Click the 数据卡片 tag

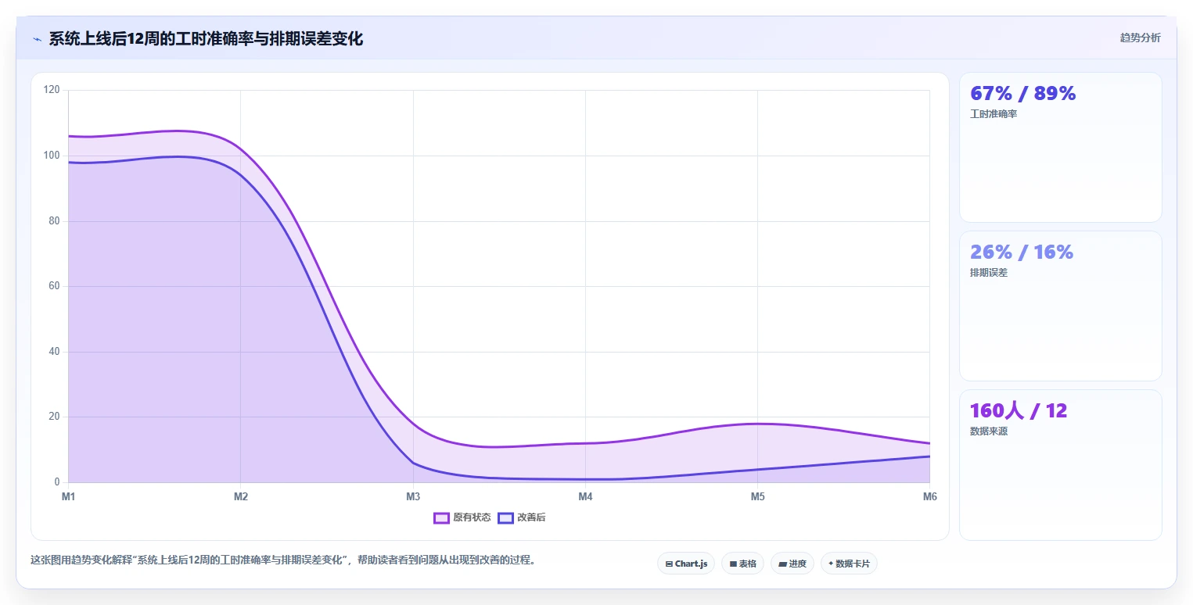pyautogui.click(x=849, y=564)
